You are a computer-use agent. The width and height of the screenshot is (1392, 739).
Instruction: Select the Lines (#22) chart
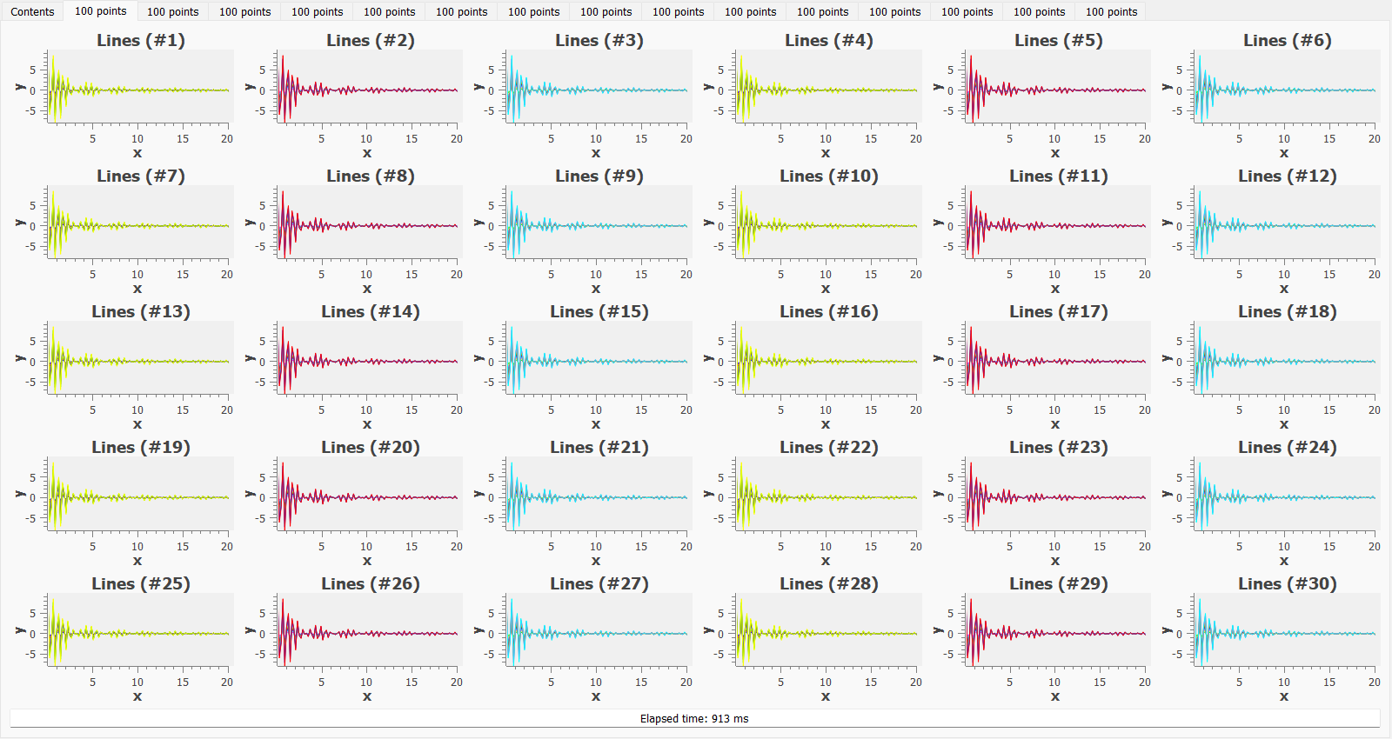828,494
